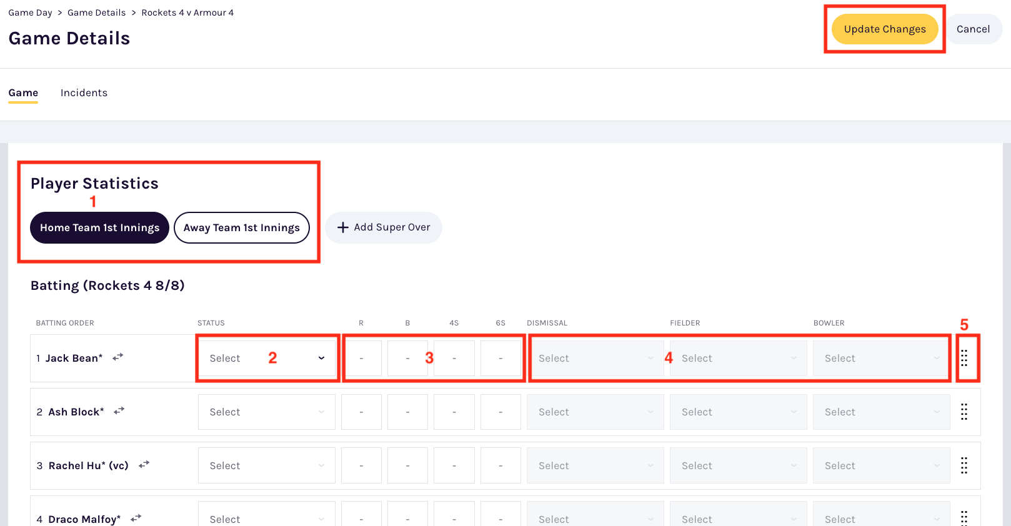Click drag handle on Jack Bean row

[x=964, y=358]
